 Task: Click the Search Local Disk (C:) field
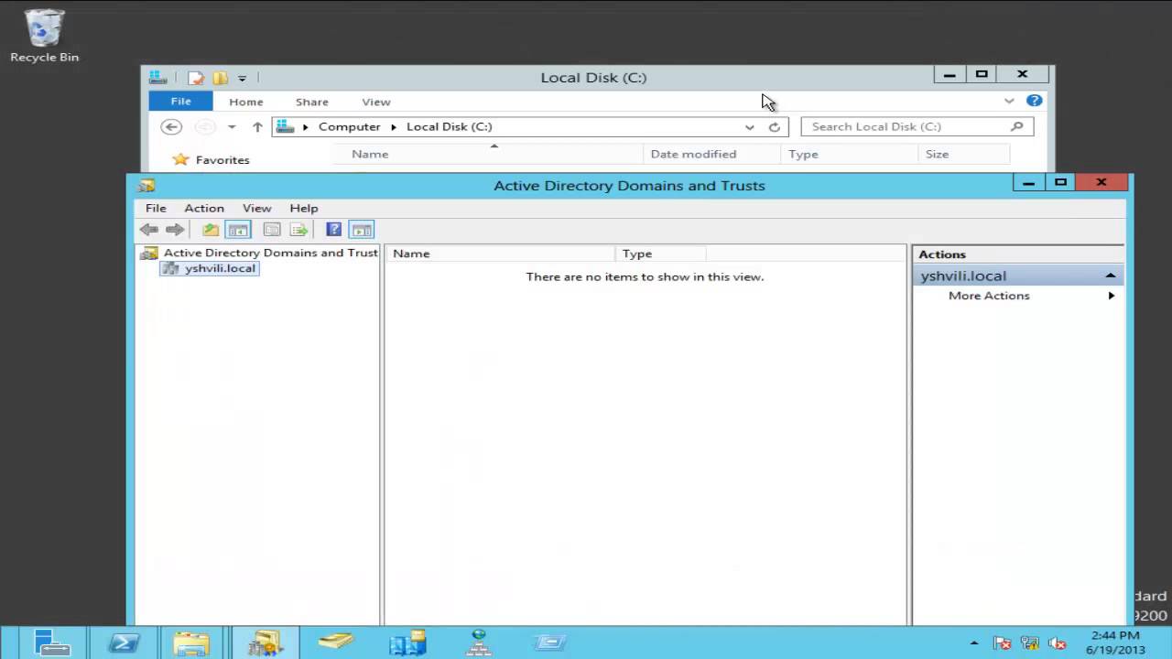[917, 127]
